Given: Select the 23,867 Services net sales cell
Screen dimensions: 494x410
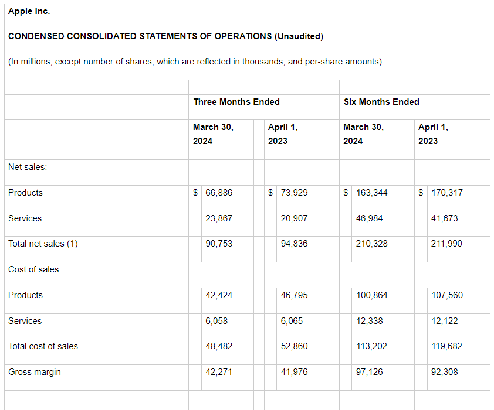Looking at the screenshot, I should [x=219, y=218].
